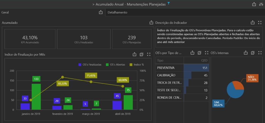Toggle multi-select on OS's por Tipo grid

[x=199, y=53]
